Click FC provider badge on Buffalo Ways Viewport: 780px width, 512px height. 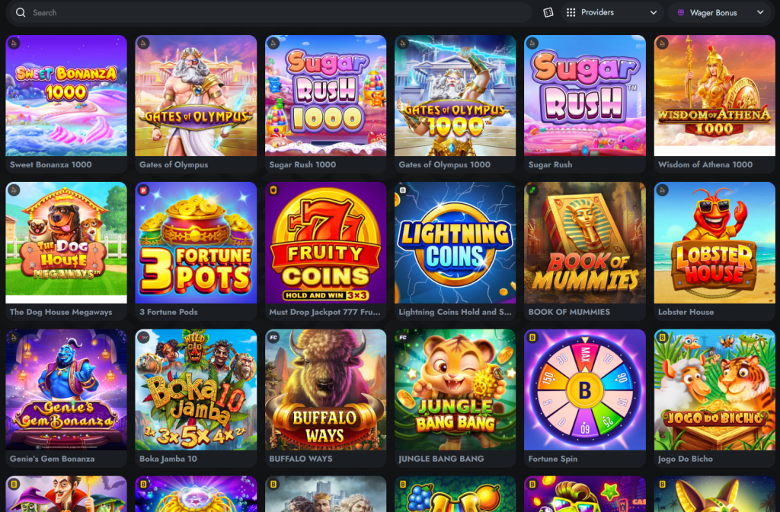point(273,337)
